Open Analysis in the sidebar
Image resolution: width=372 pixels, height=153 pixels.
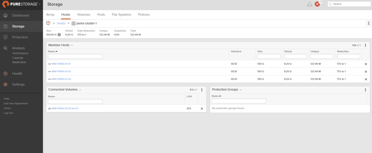(x=19, y=48)
